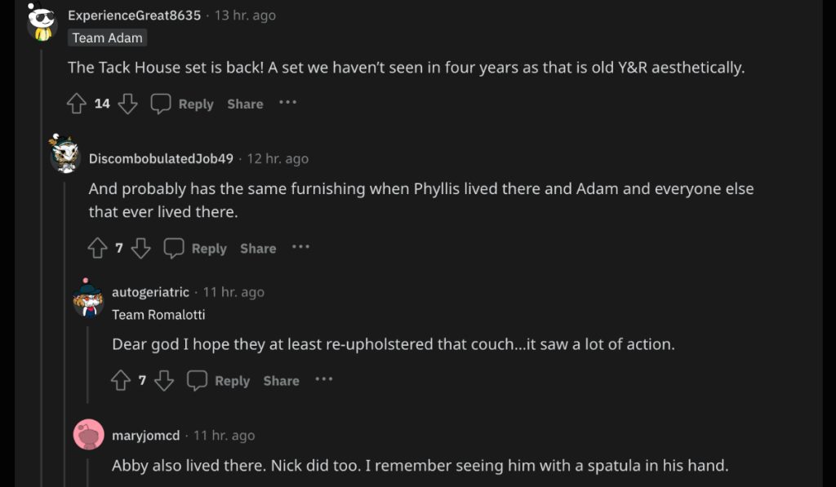Open more options on DiscombobulatedJob49's comment
Image resolution: width=836 pixels, height=487 pixels.
pyautogui.click(x=300, y=247)
